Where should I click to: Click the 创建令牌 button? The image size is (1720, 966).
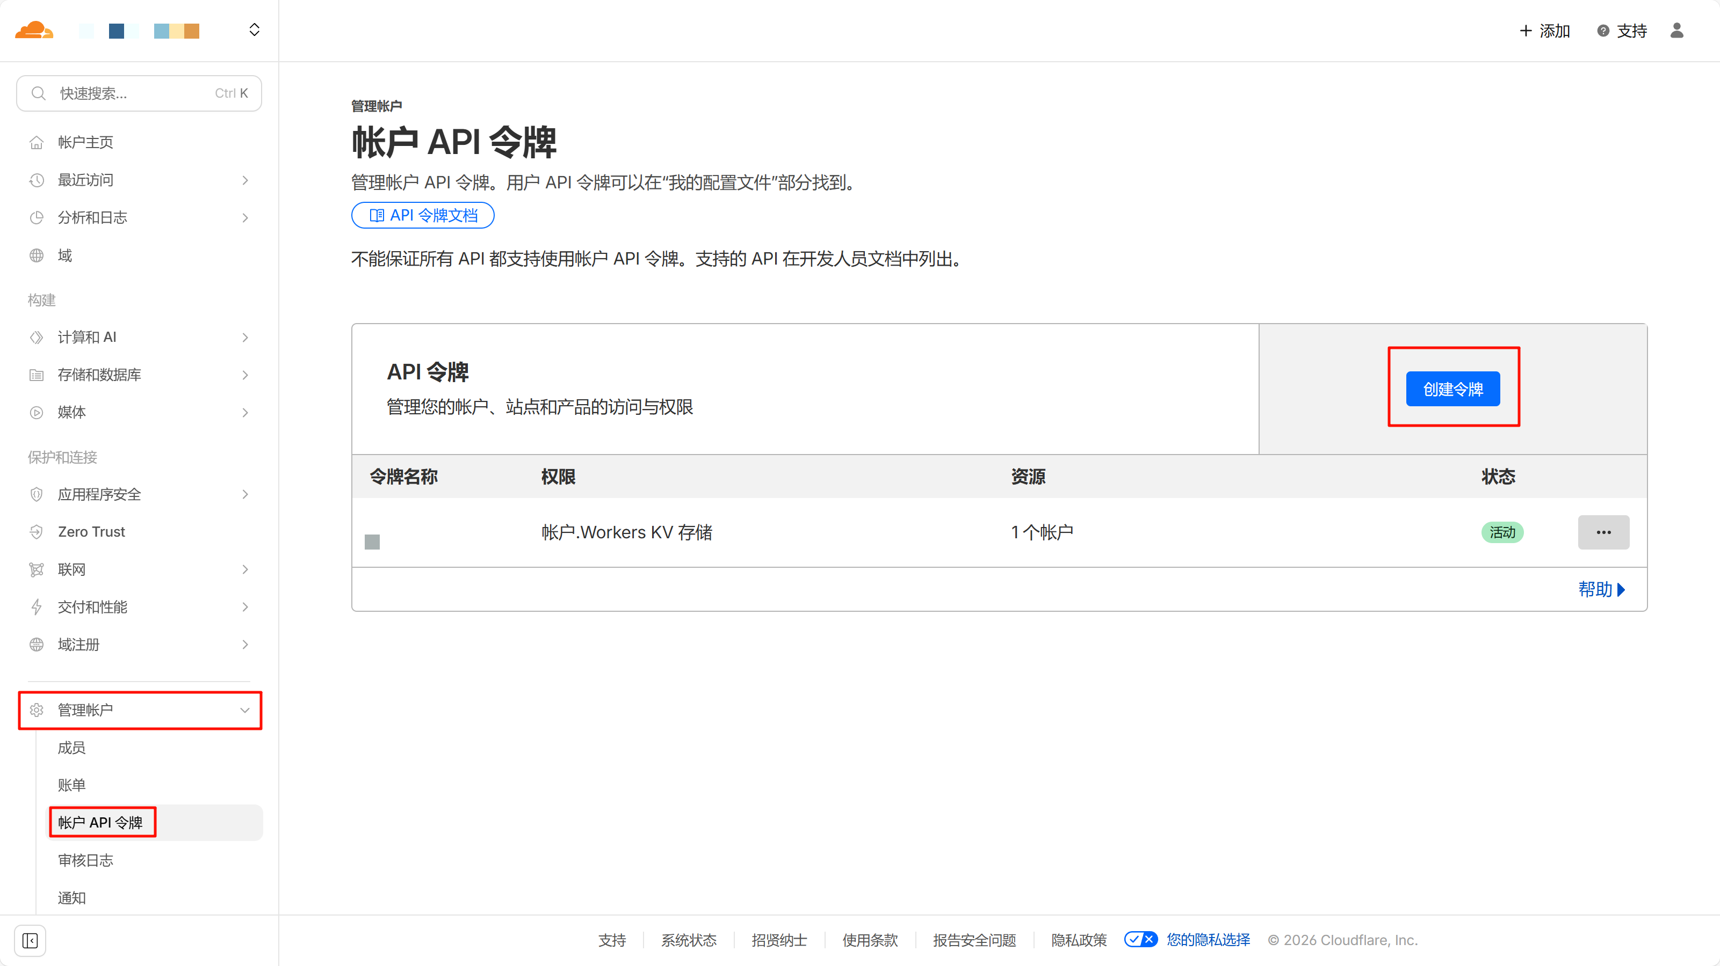(x=1453, y=389)
